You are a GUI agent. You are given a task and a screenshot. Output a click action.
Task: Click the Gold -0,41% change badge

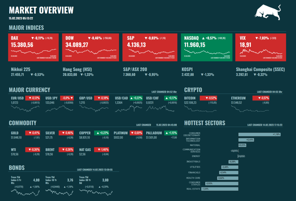pos(33,133)
